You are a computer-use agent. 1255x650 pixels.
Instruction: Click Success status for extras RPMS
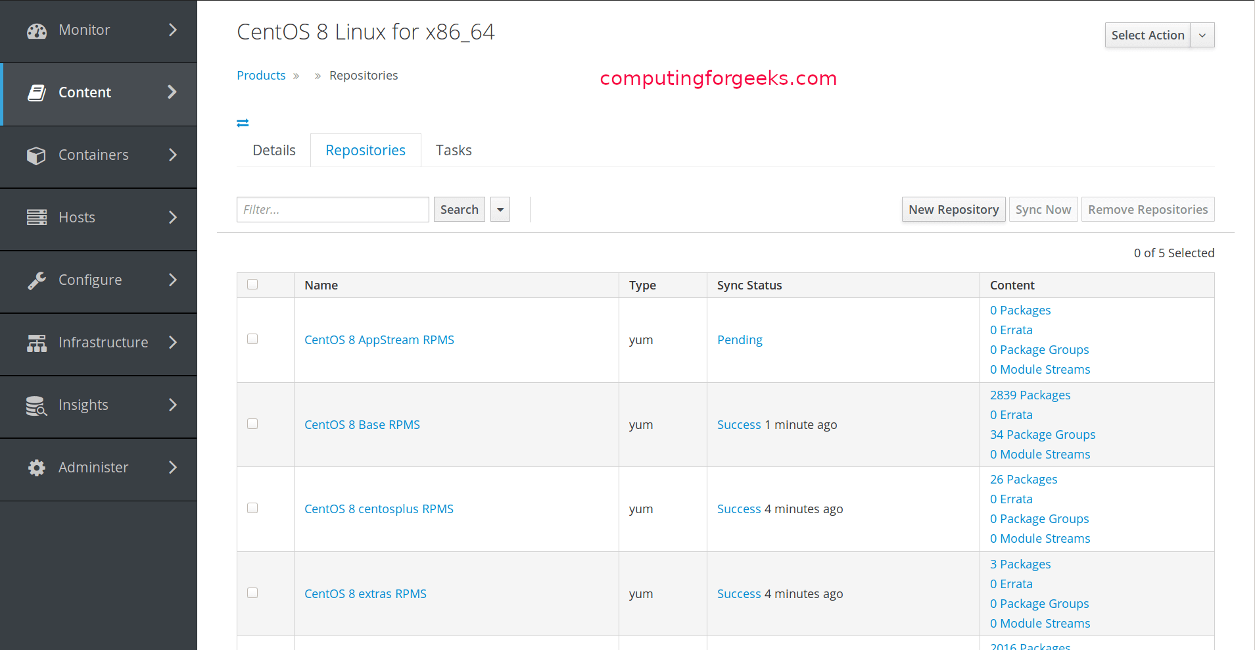tap(739, 594)
